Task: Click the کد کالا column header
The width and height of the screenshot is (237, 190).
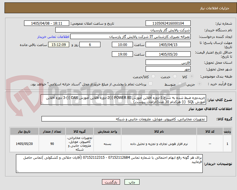Action: pos(210,131)
